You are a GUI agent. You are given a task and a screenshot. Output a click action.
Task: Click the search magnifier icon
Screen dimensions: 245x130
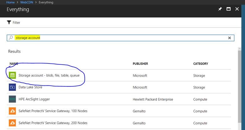(11, 38)
